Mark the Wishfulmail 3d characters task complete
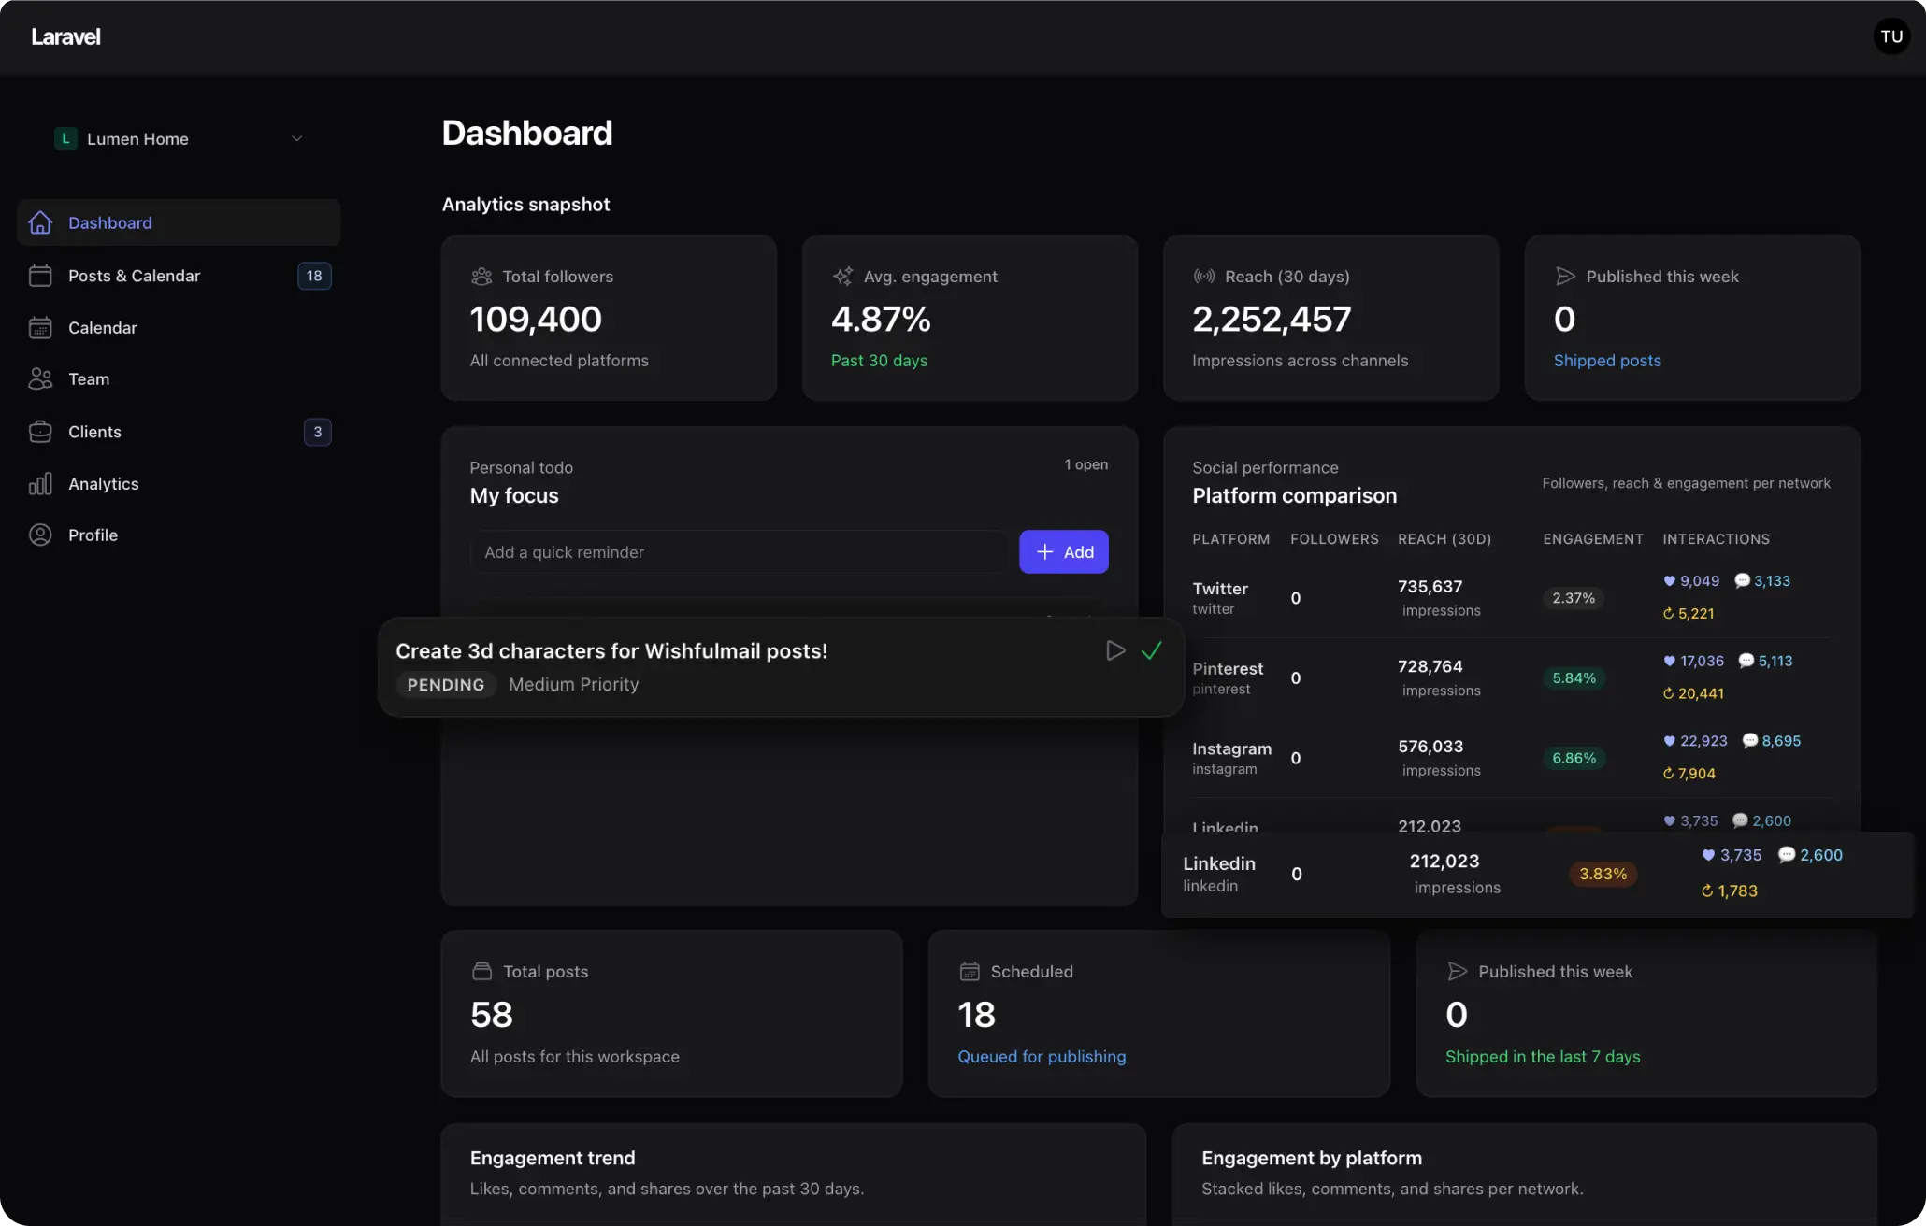 pyautogui.click(x=1151, y=650)
